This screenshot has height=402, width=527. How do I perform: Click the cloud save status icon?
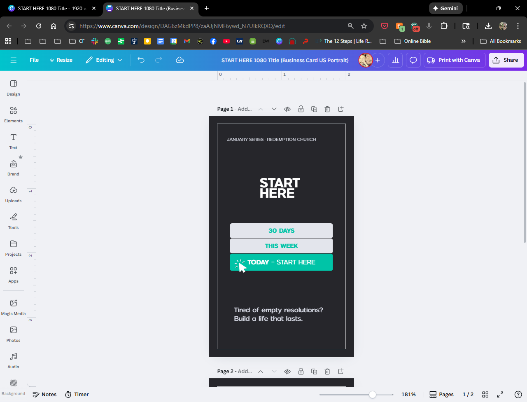click(x=180, y=60)
